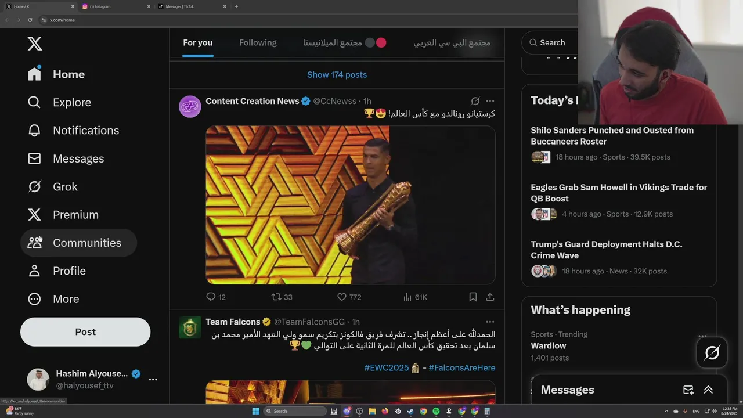Repost the Content Creation News post
Image resolution: width=743 pixels, height=418 pixels.
[282, 297]
